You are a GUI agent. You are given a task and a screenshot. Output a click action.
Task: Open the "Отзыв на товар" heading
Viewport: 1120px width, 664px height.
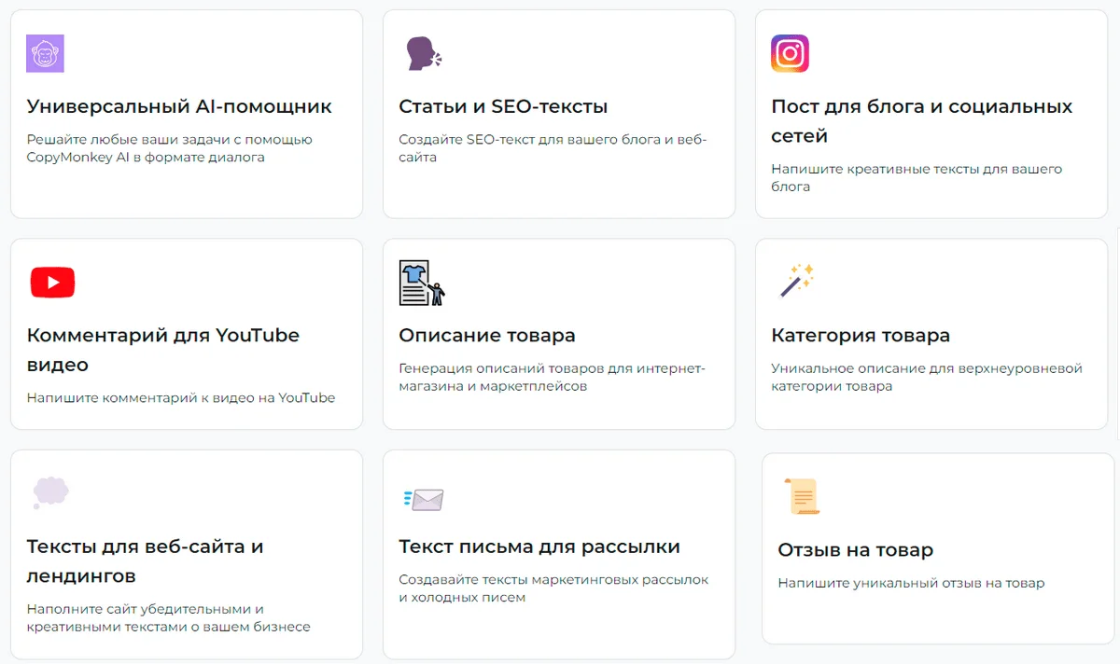[855, 550]
